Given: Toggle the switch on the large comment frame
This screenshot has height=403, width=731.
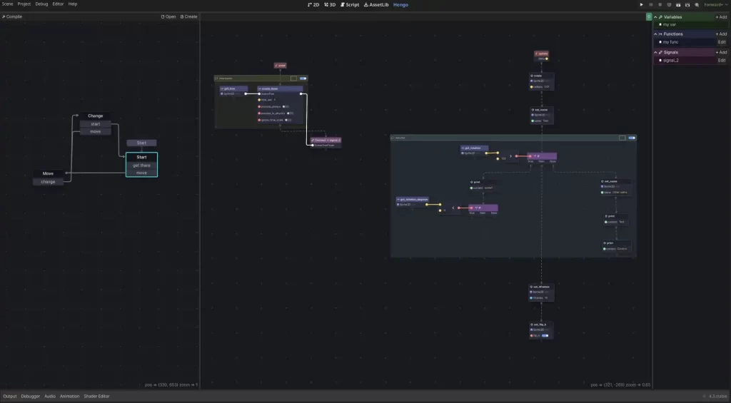Looking at the screenshot, I should 631,138.
